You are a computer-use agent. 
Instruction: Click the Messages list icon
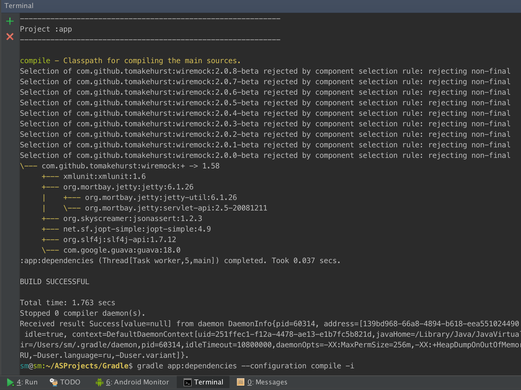click(241, 382)
